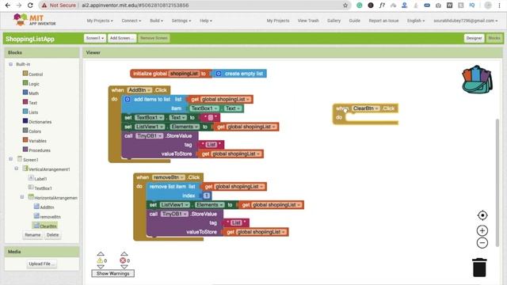Click the Add Screen button
This screenshot has height=285, width=507.
122,38
